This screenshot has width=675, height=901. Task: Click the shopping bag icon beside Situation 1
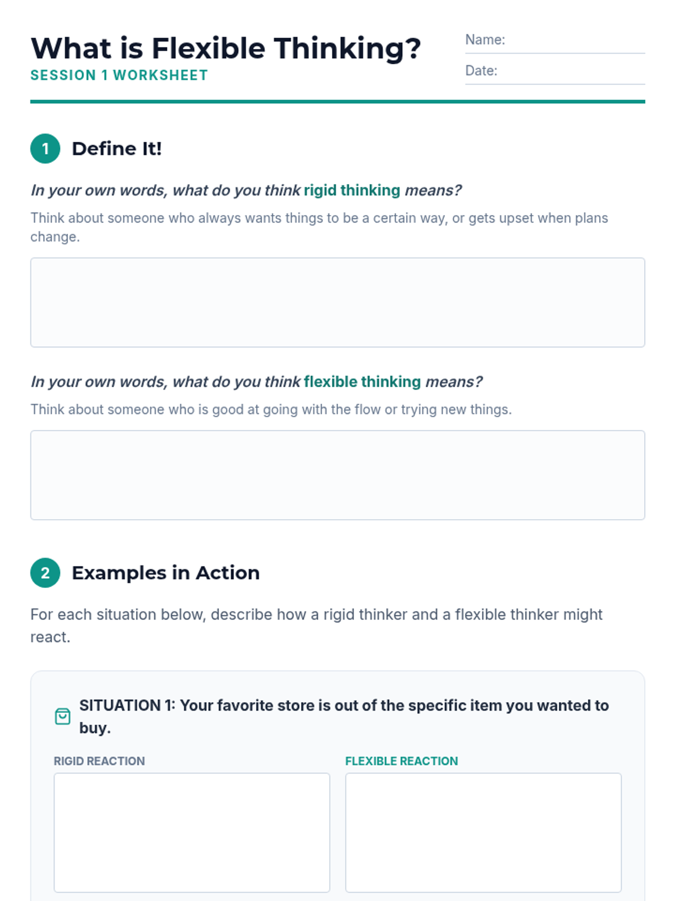click(x=62, y=716)
